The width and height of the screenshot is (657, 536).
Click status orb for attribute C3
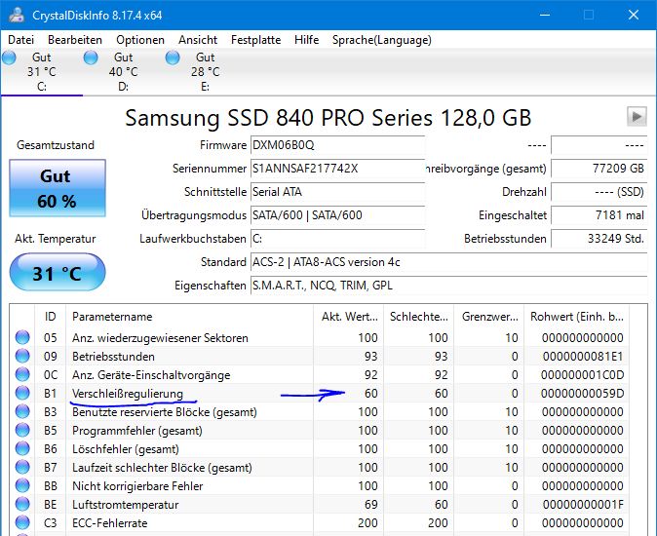(x=22, y=522)
